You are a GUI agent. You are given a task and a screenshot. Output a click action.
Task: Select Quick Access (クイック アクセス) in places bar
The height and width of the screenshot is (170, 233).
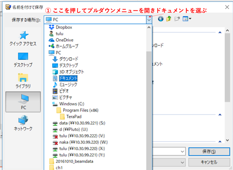(x=23, y=38)
